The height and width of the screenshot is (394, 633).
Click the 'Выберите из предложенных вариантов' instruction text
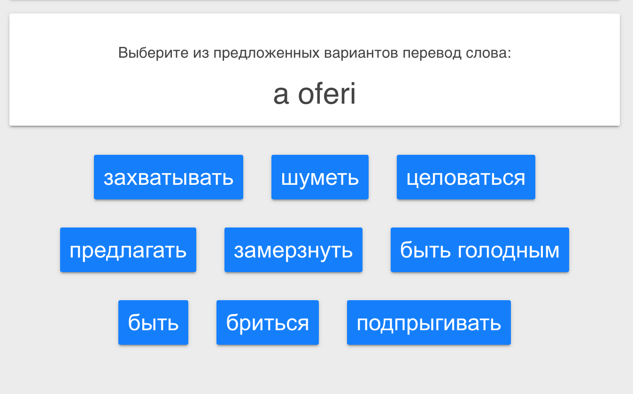[315, 53]
